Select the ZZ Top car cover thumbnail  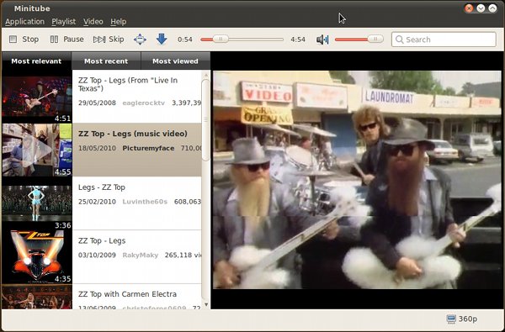pyautogui.click(x=37, y=256)
